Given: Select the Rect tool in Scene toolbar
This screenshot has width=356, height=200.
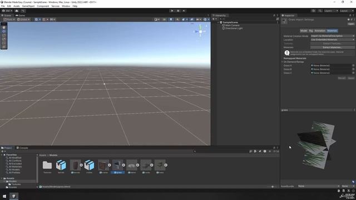Looking at the screenshot, I should coord(4,43).
